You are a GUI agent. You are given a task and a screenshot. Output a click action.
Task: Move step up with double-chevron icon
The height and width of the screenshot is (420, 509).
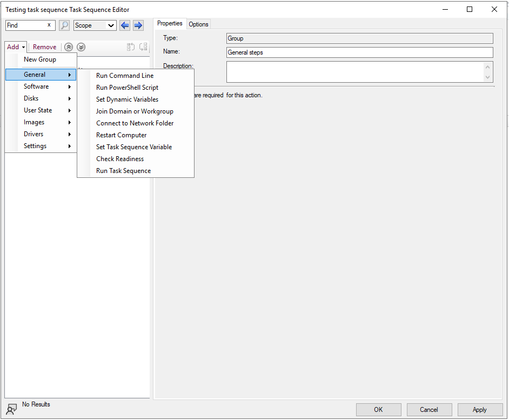coord(69,47)
